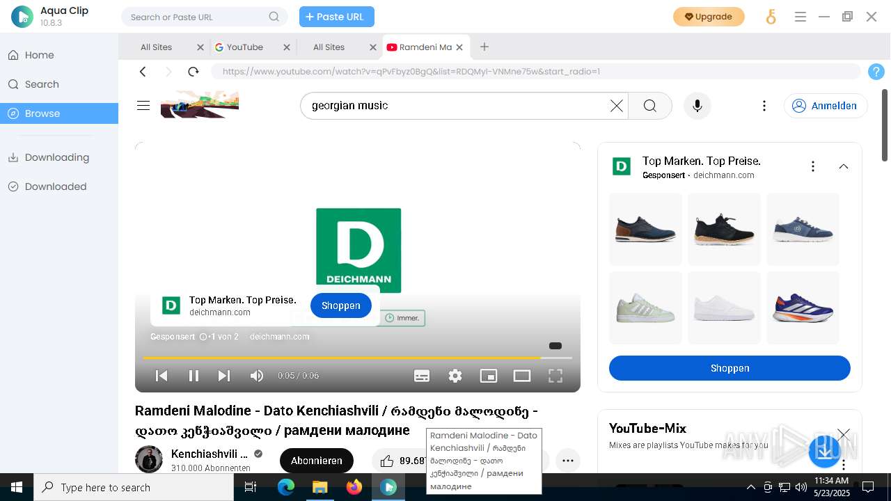The image size is (891, 501).
Task: Open Firefox from taskbar
Action: [x=354, y=488]
